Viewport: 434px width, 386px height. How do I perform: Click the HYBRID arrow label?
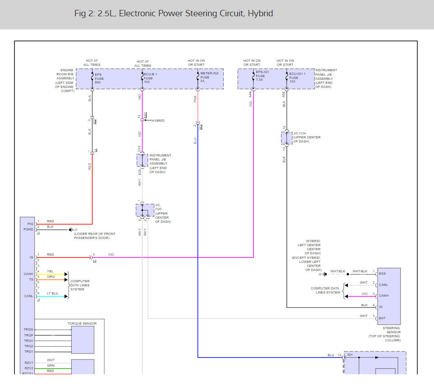[158, 121]
